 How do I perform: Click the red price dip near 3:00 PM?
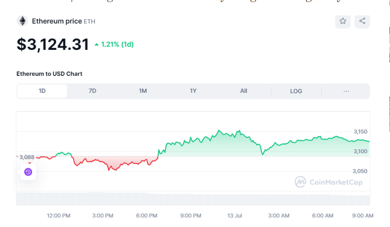(x=109, y=169)
